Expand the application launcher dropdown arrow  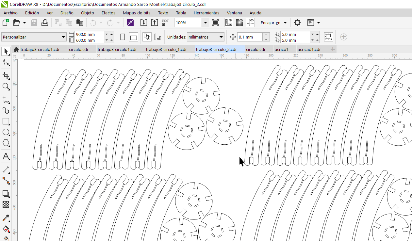click(319, 23)
